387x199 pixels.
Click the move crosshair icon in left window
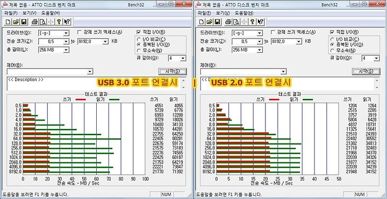[x=51, y=22]
